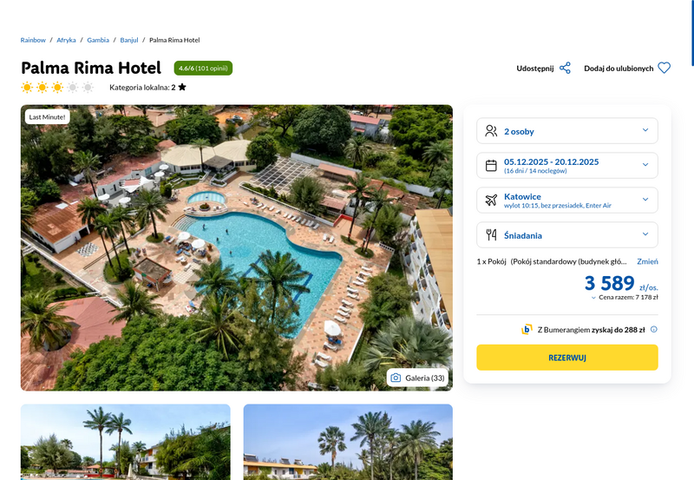Click the heart icon to add to favorites

664,69
